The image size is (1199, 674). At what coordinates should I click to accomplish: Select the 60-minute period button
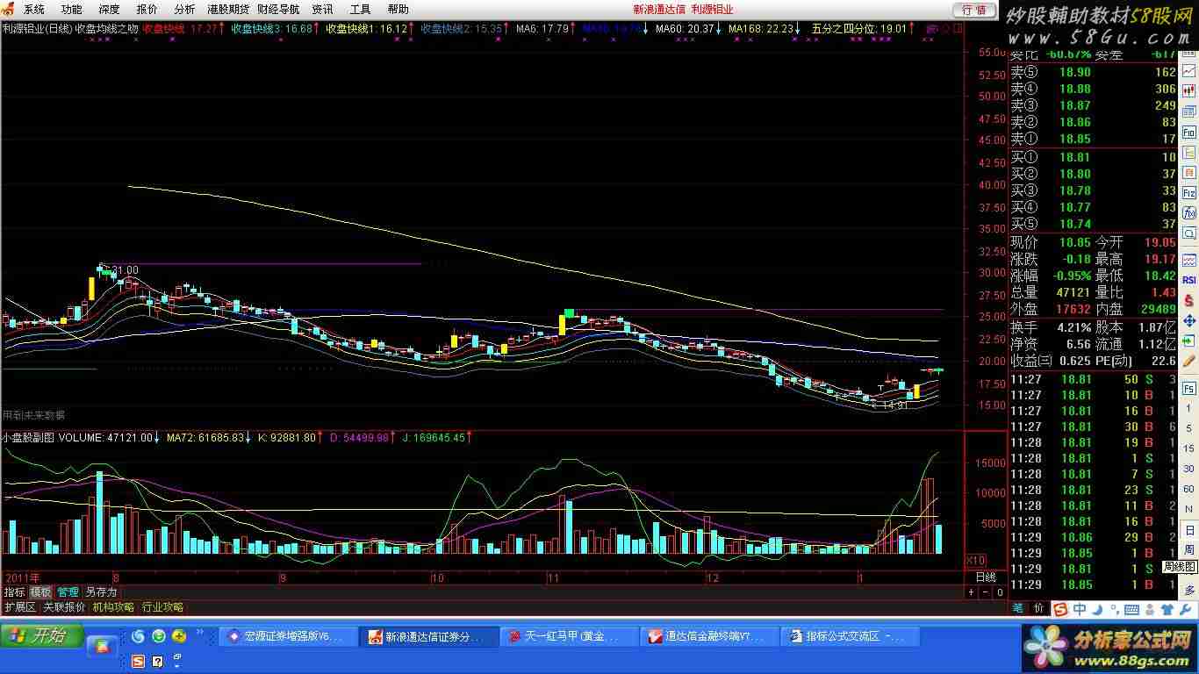click(1189, 489)
